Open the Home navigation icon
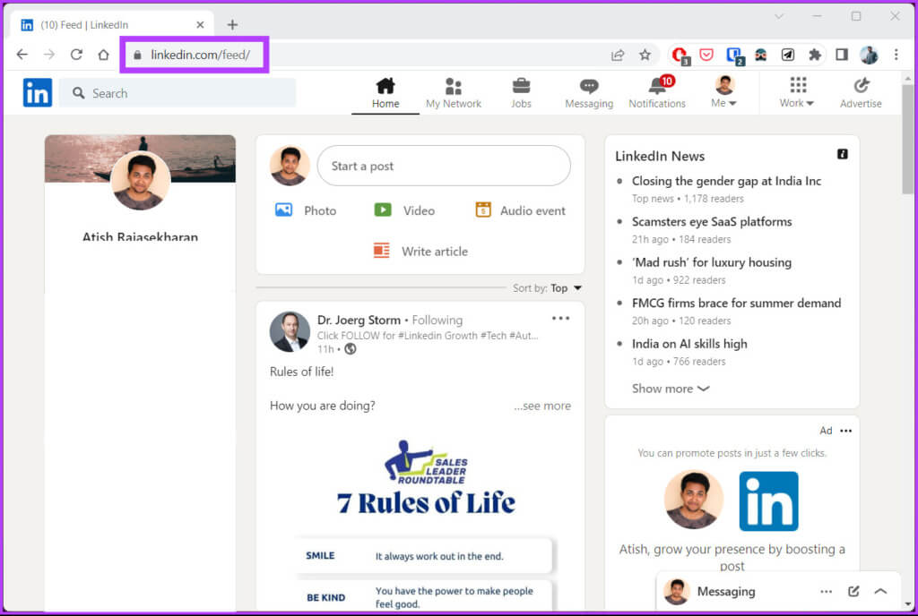This screenshot has height=616, width=918. (385, 86)
